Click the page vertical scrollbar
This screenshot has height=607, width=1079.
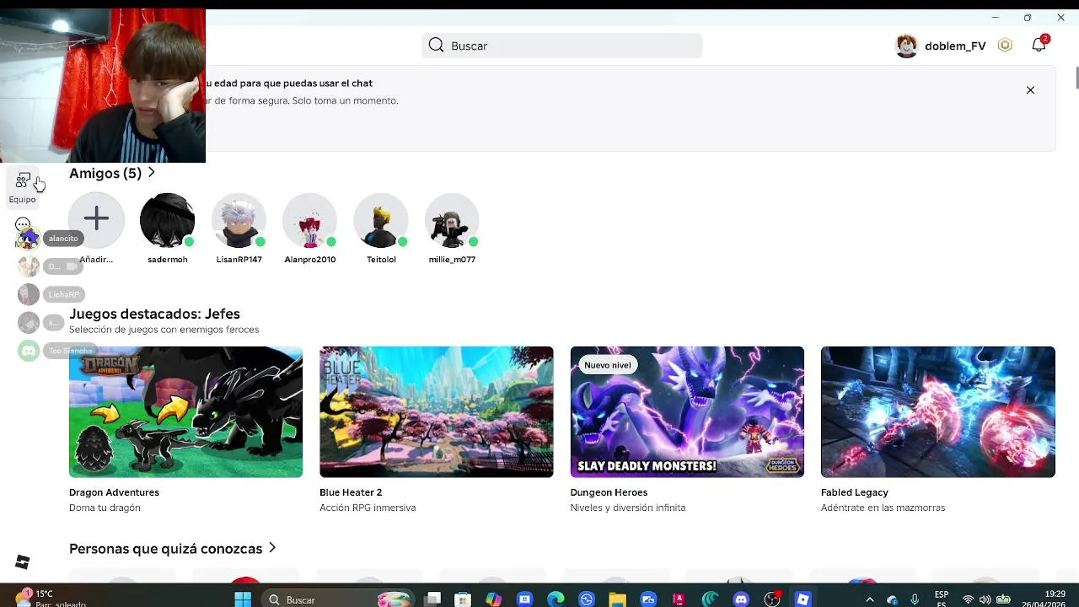[x=1076, y=77]
